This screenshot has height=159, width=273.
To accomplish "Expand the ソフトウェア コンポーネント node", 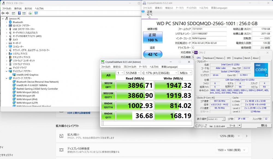I will coord(7,61).
